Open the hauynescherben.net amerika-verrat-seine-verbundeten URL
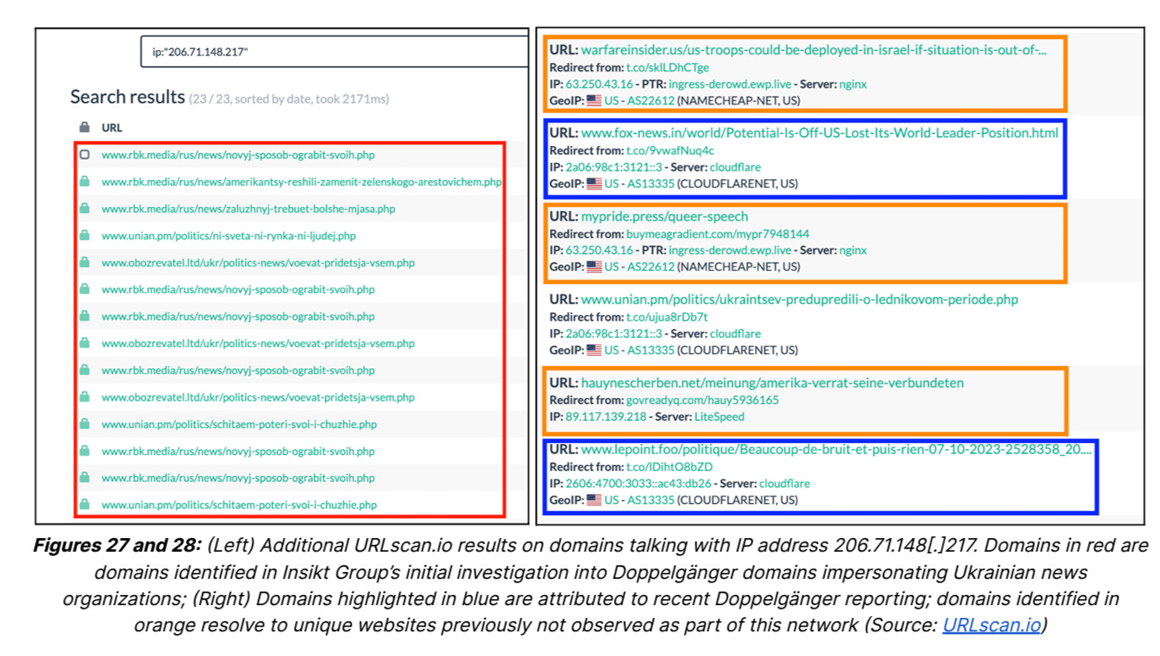Viewport: 1160px width, 656px height. (773, 383)
